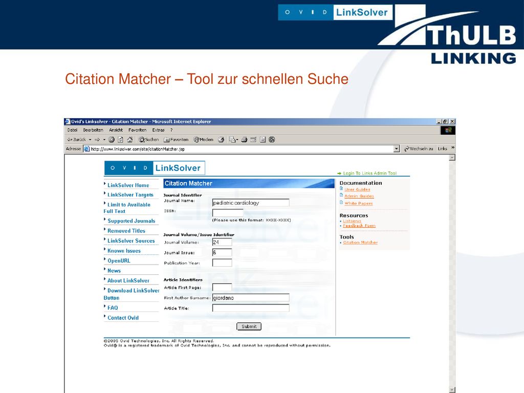Click the refresh page icon
The image size is (524, 393).
(x=121, y=140)
